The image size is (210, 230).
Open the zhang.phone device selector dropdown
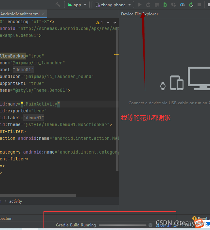pyautogui.click(x=113, y=5)
